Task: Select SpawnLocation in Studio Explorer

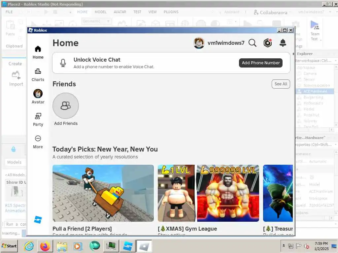Action: pyautogui.click(x=317, y=85)
